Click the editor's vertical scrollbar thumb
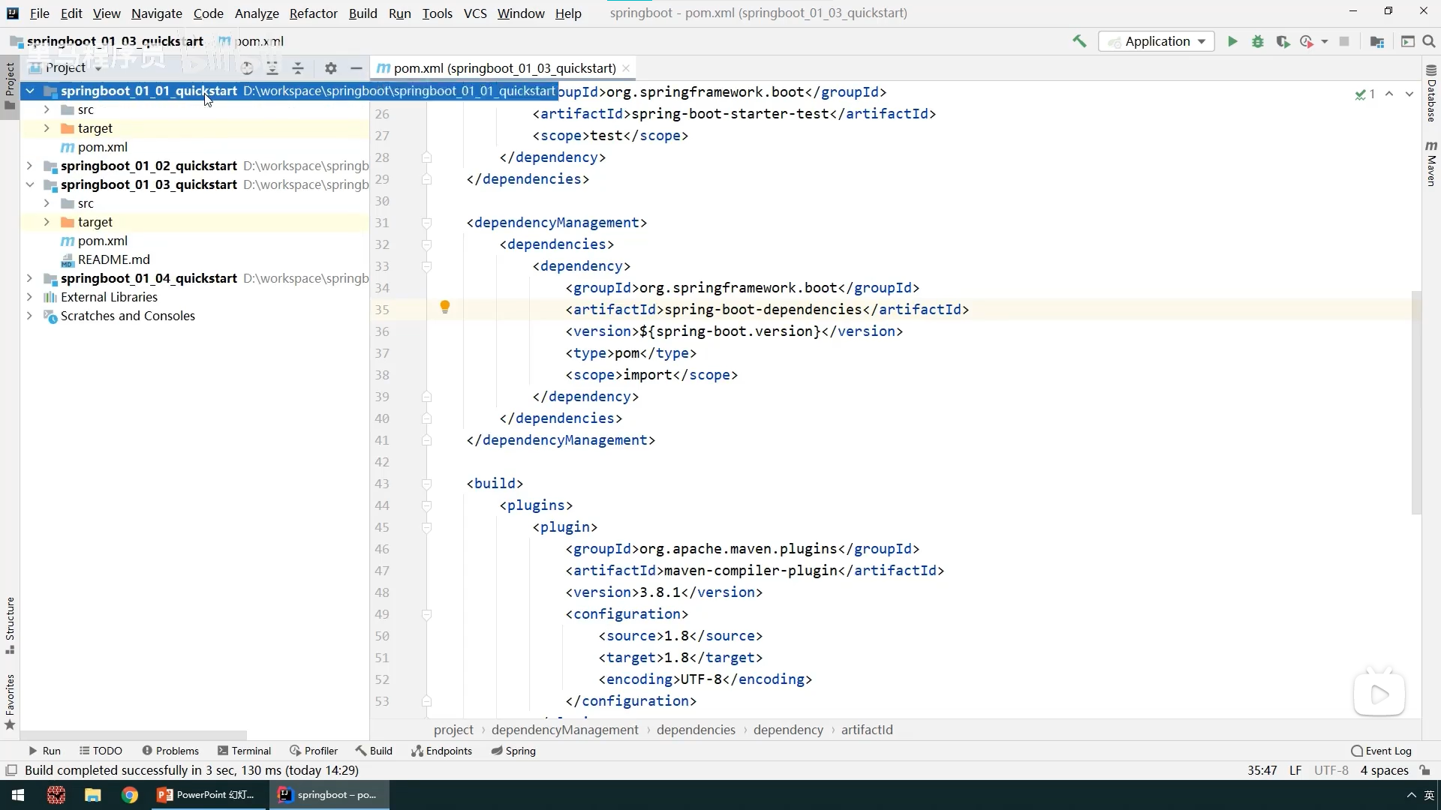 1416,401
